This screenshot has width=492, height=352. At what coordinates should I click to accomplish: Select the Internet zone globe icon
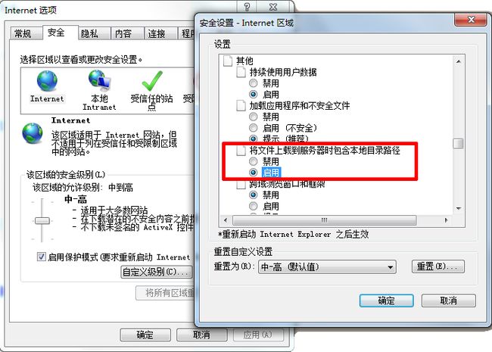47,81
